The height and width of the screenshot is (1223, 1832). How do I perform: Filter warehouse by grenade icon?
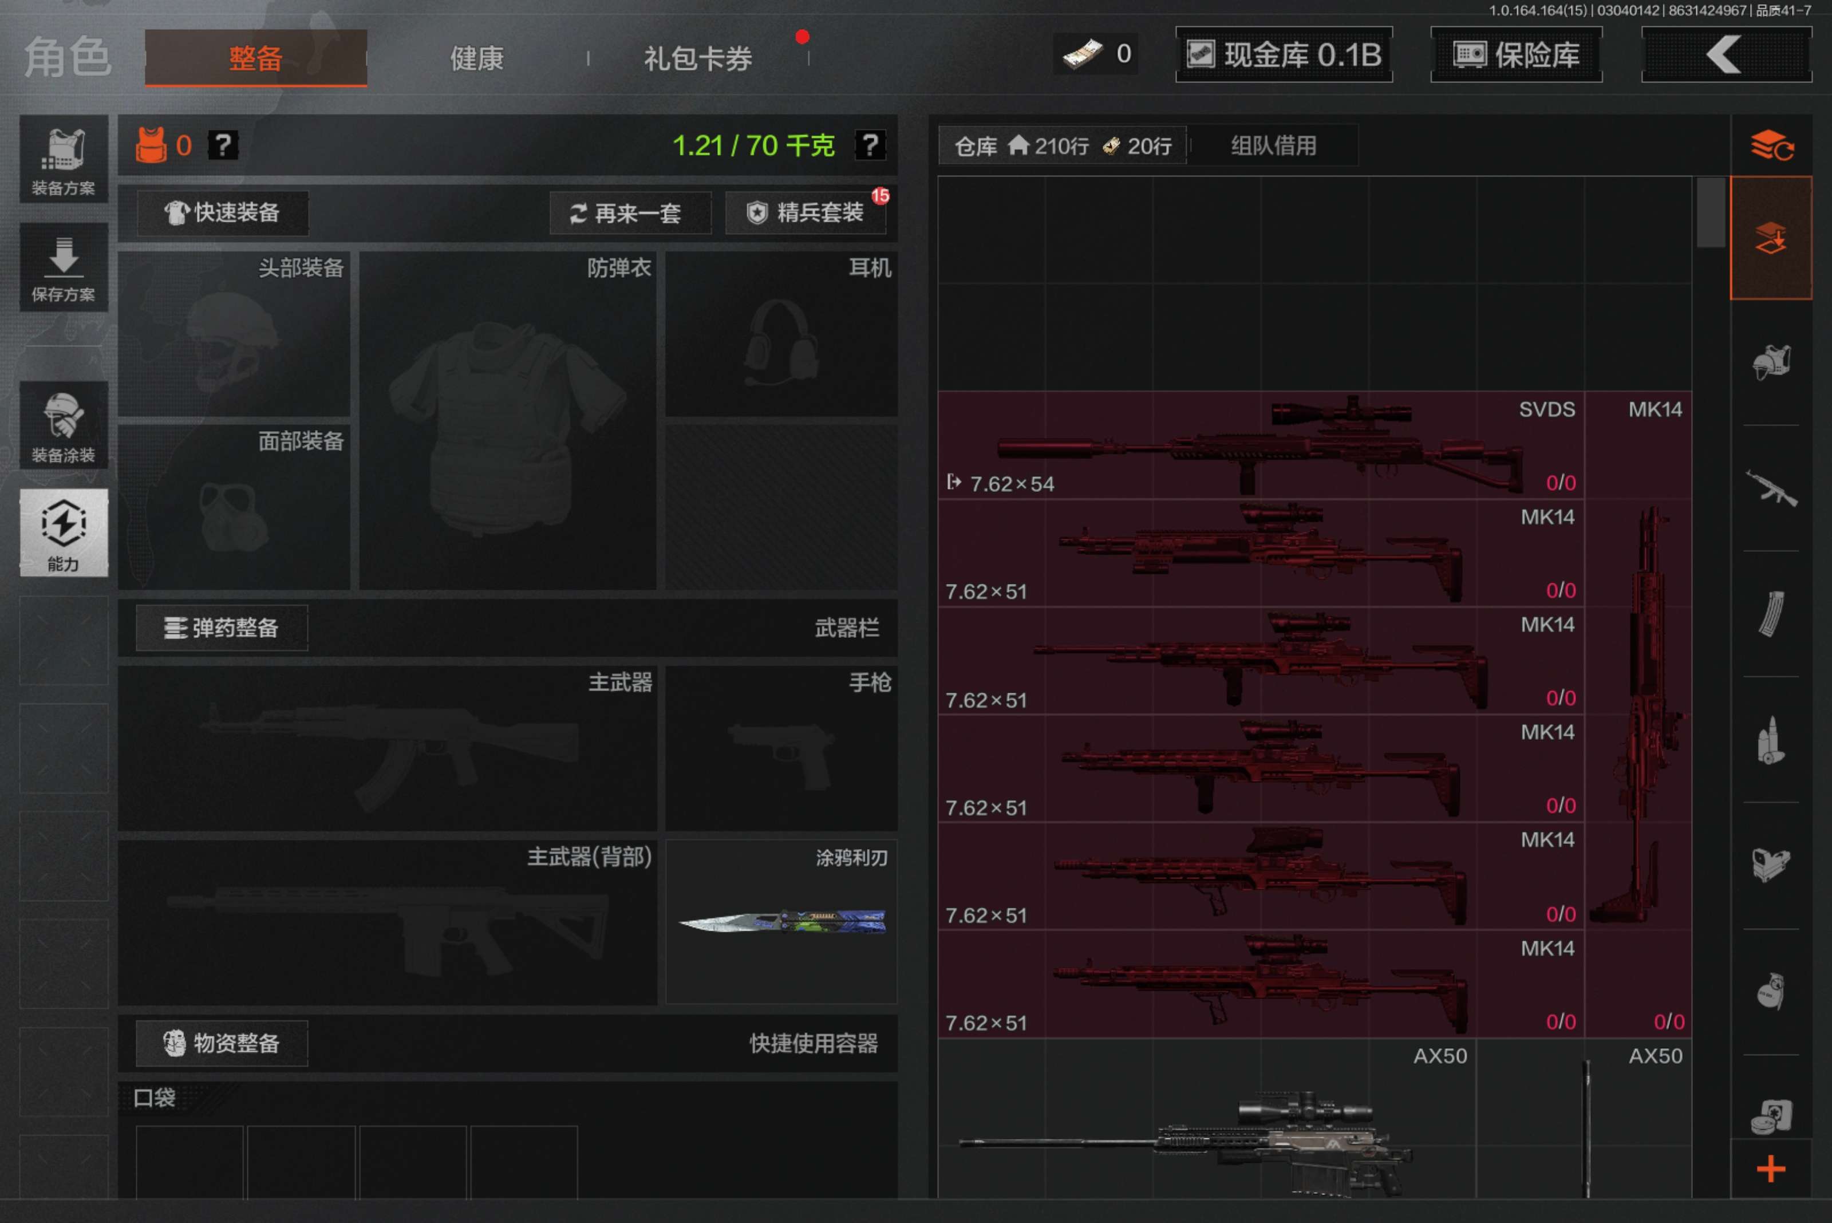click(1770, 991)
